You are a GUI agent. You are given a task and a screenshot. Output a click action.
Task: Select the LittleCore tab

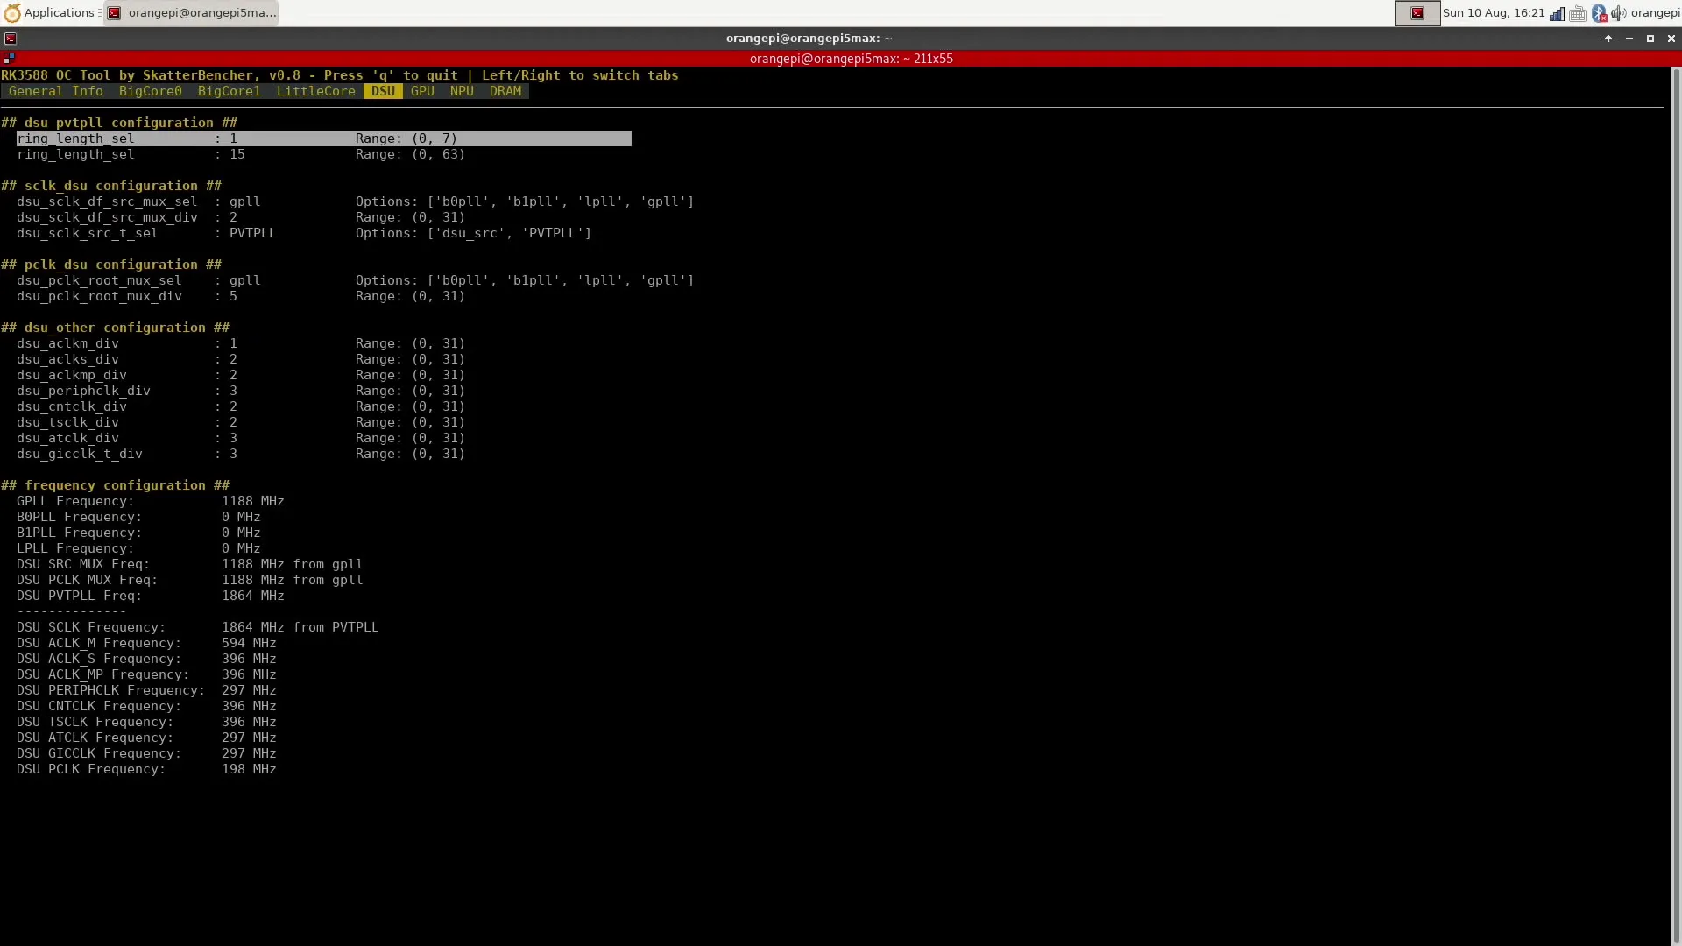(315, 91)
